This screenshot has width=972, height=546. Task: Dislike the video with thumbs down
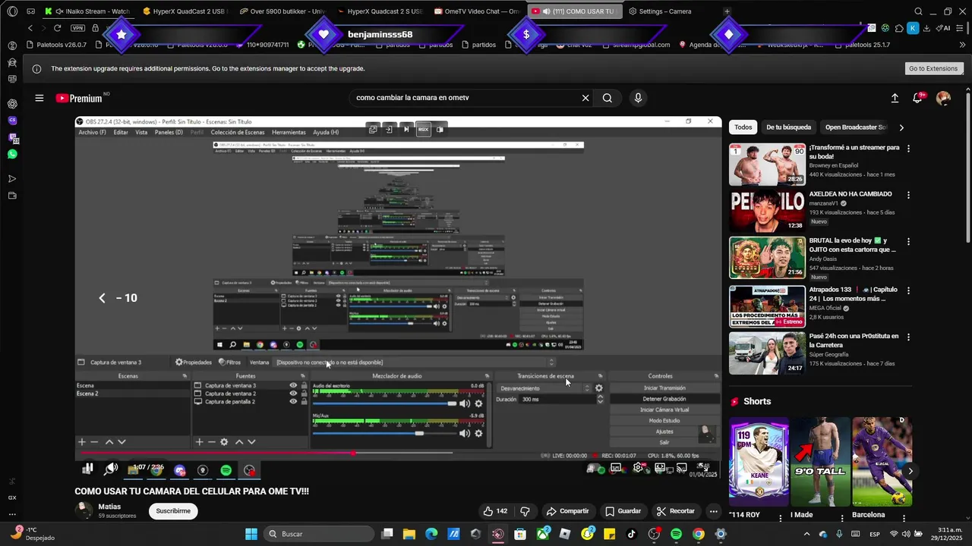(x=525, y=511)
